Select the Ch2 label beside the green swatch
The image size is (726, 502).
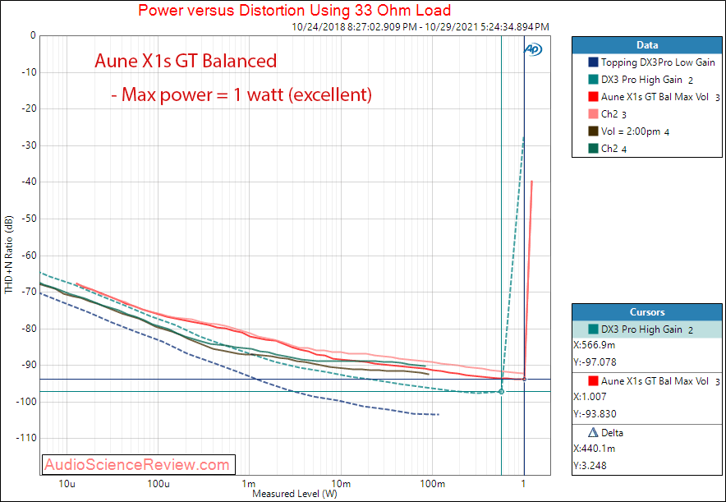click(609, 149)
